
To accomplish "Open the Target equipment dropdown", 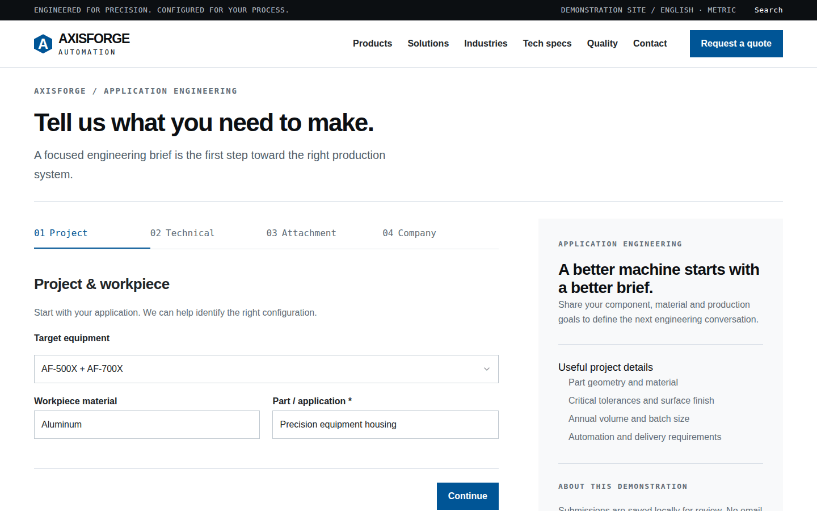I will 266,369.
